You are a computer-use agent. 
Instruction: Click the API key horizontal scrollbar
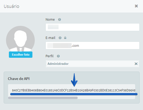[43, 98]
